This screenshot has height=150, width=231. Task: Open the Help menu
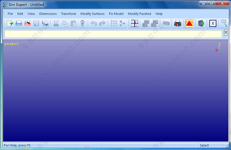(159, 14)
